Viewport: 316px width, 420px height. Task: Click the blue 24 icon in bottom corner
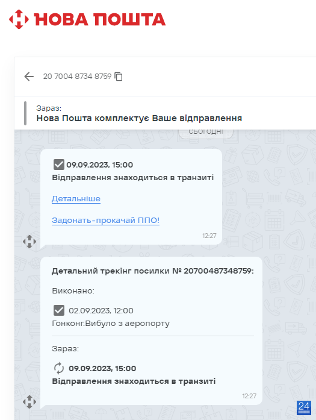pos(304,407)
